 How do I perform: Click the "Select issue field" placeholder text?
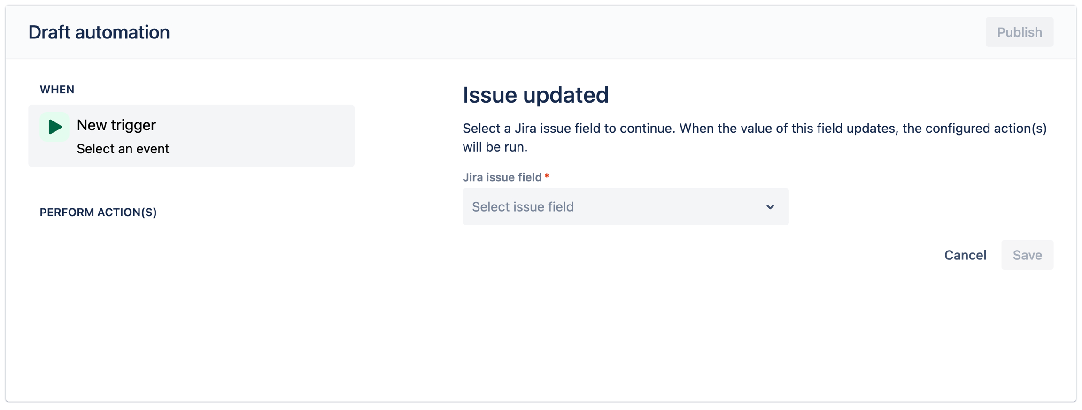(523, 207)
